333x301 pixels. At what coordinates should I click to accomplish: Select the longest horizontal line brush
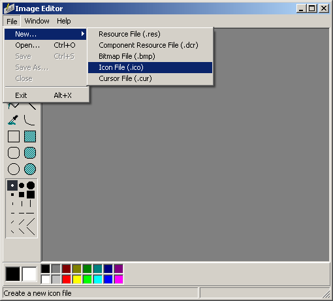click(x=31, y=213)
